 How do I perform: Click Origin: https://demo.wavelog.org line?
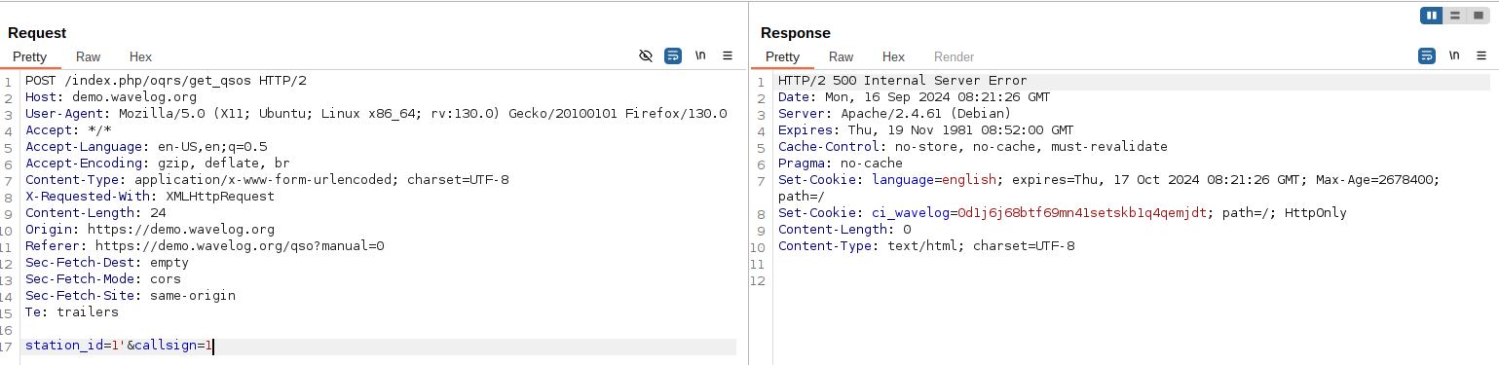(150, 230)
